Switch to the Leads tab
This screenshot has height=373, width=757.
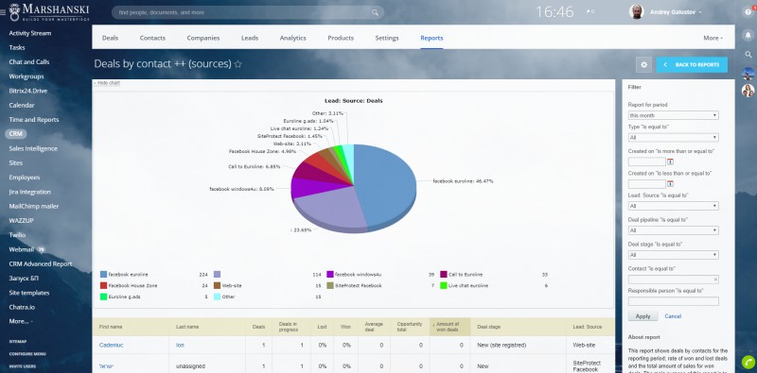pyautogui.click(x=250, y=38)
